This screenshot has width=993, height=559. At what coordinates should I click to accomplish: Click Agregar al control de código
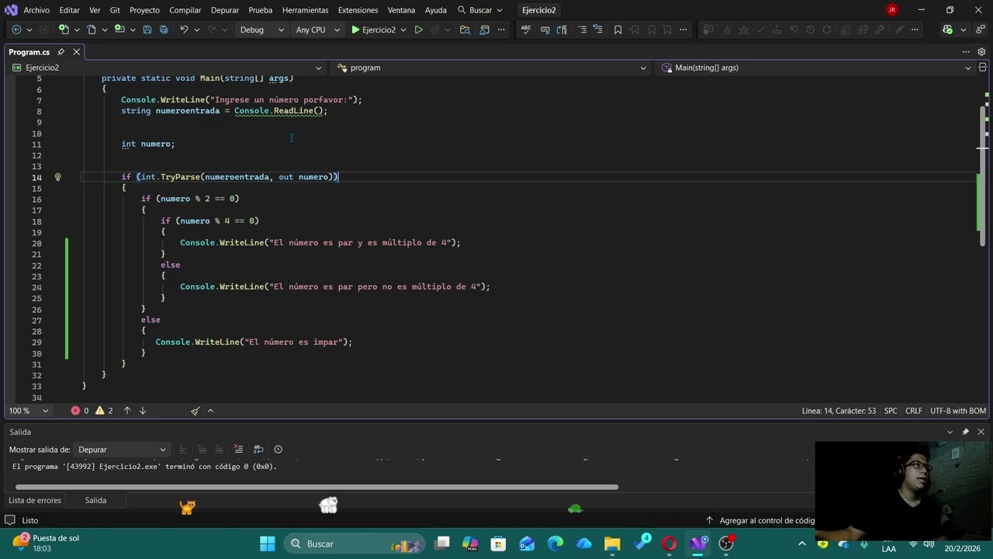click(x=760, y=521)
